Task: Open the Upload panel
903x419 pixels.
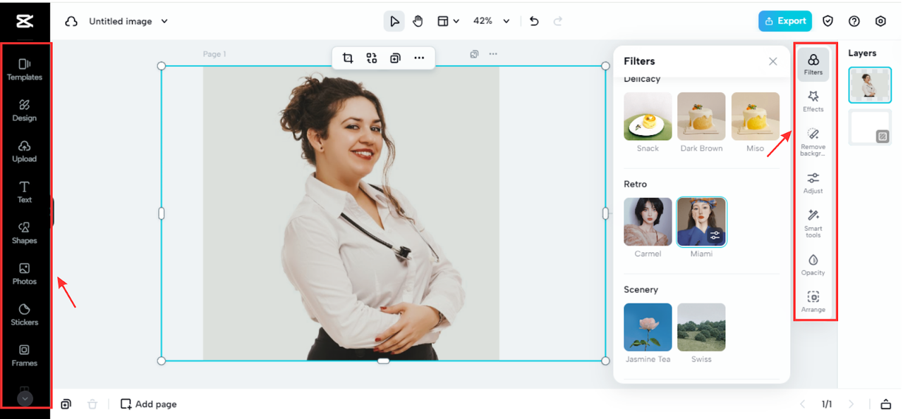Action: [x=25, y=151]
